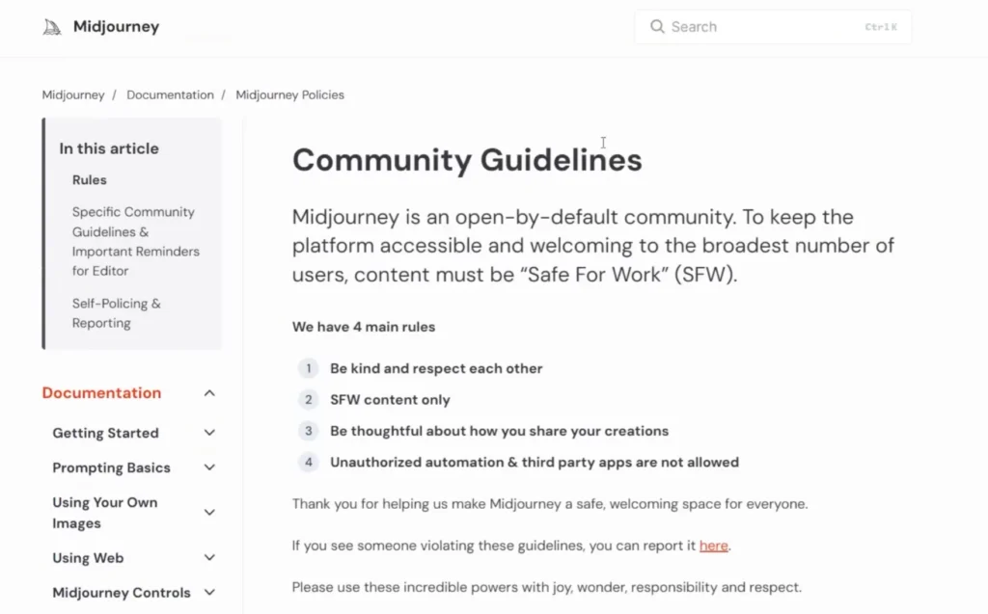Click the number 4 rule badge
This screenshot has width=988, height=614.
click(308, 463)
